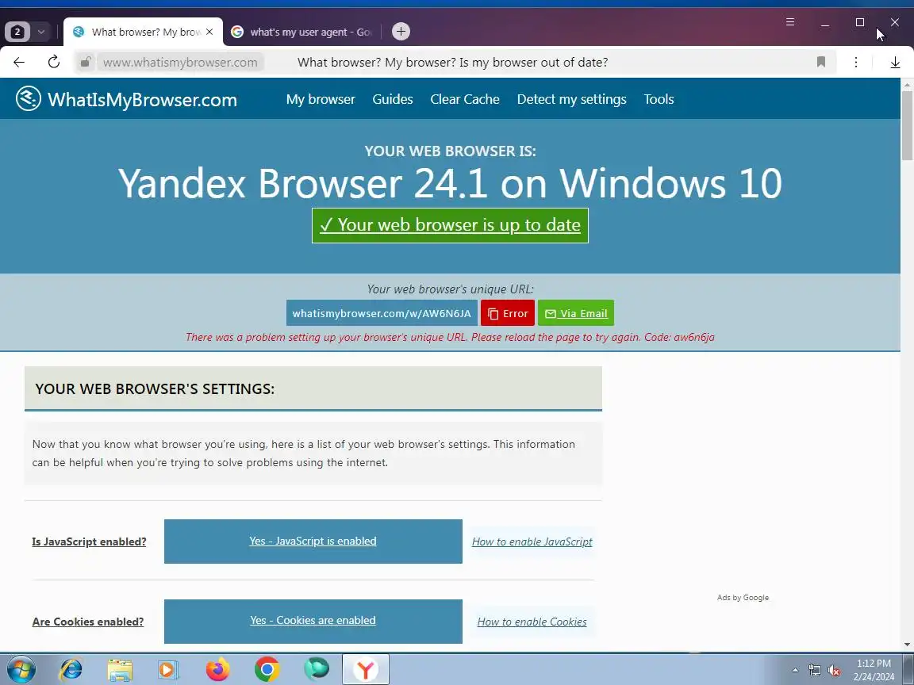Show hidden system tray icons
Viewport: 914px width, 685px height.
(795, 671)
